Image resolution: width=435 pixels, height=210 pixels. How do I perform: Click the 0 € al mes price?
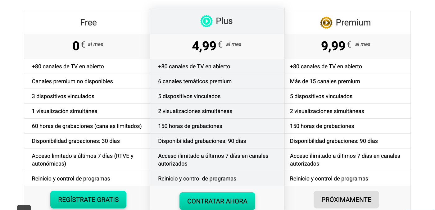(88, 46)
